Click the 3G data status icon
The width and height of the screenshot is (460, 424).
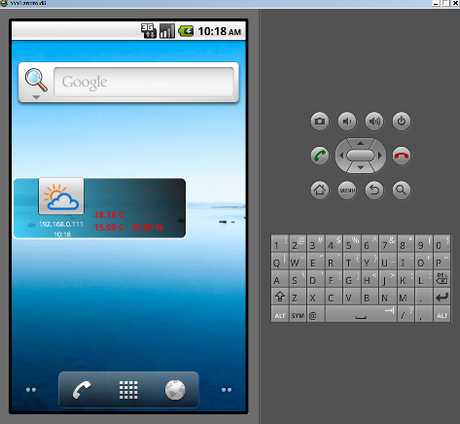coord(149,31)
